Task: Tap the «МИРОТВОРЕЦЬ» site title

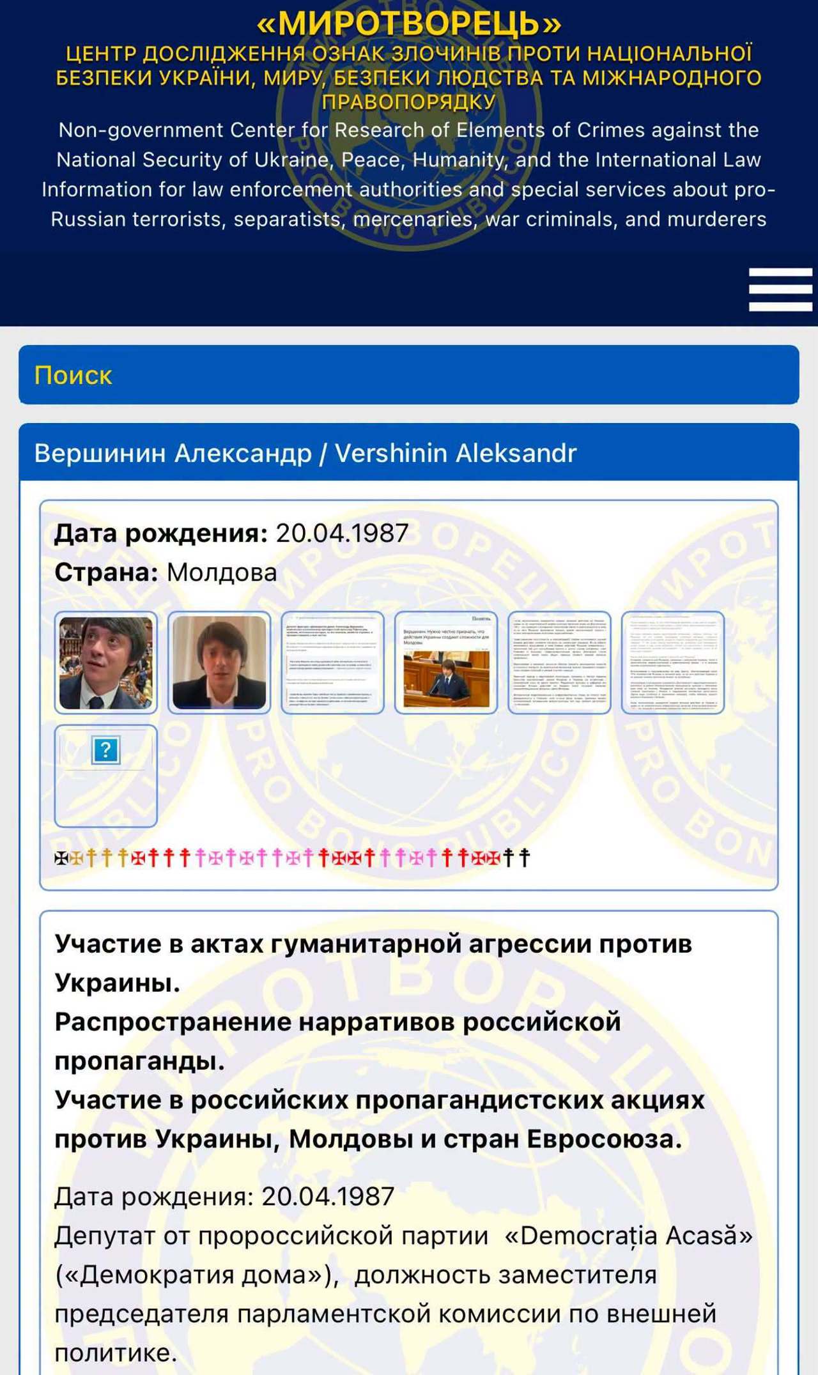Action: [409, 23]
